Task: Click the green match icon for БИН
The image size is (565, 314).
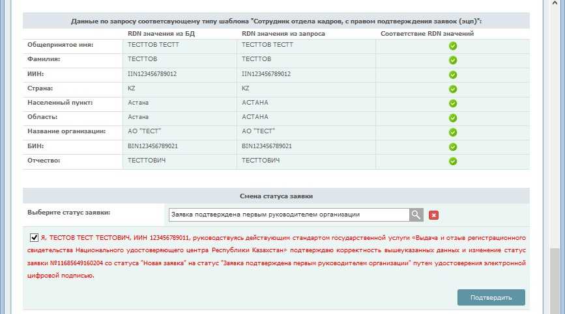Action: [452, 147]
